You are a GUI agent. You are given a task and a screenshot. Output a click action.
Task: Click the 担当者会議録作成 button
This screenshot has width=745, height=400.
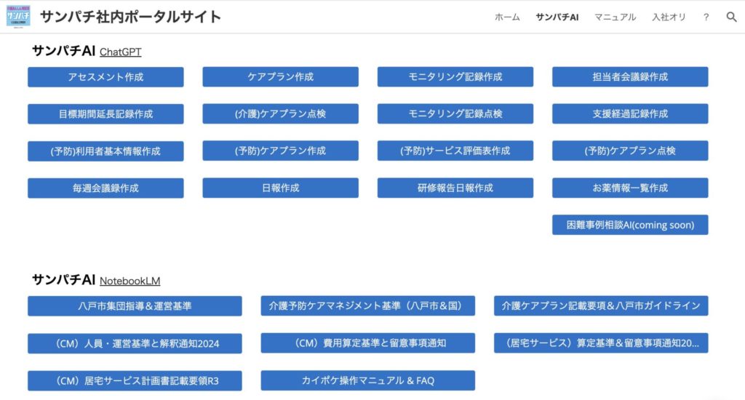tap(629, 77)
